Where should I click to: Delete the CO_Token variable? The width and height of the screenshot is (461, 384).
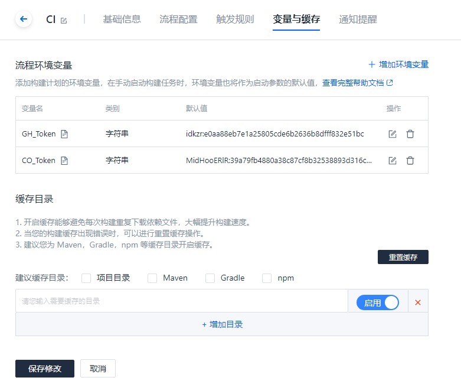[410, 160]
